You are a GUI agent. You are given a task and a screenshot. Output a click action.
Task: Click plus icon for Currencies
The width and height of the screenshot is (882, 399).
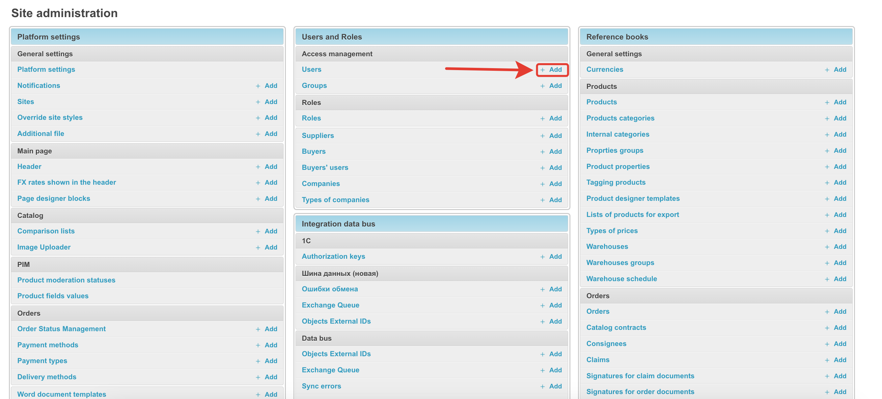click(x=827, y=70)
